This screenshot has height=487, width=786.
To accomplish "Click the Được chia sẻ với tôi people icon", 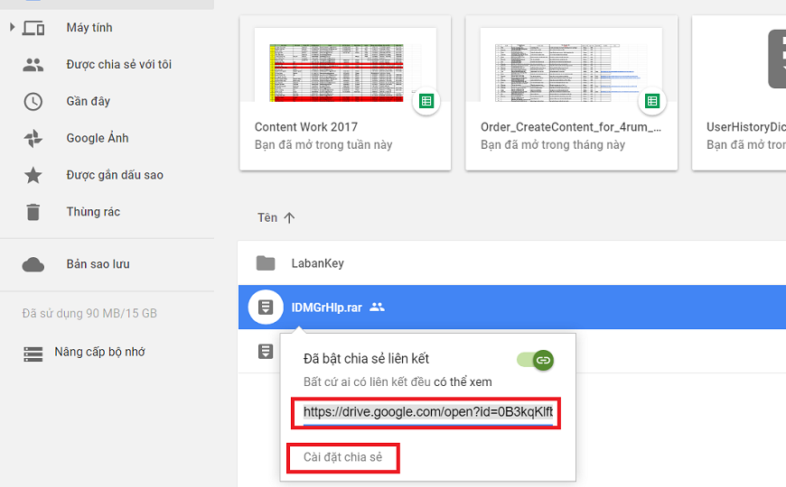I will coord(33,65).
